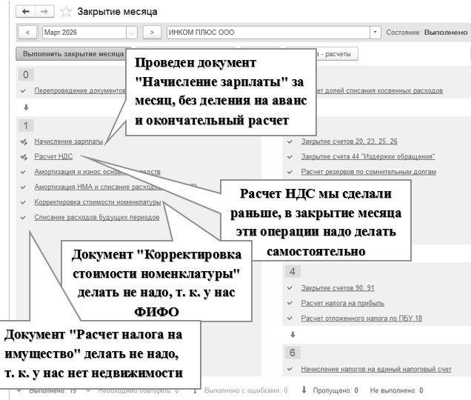Click checkmark beside Закрытие счета 44
The height and width of the screenshot is (400, 471).
point(290,157)
